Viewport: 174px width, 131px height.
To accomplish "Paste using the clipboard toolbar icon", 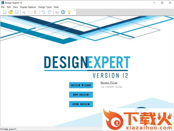I will coord(36,12).
